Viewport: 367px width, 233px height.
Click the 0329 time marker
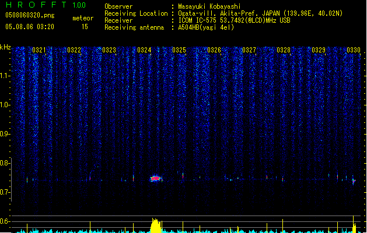(319, 50)
